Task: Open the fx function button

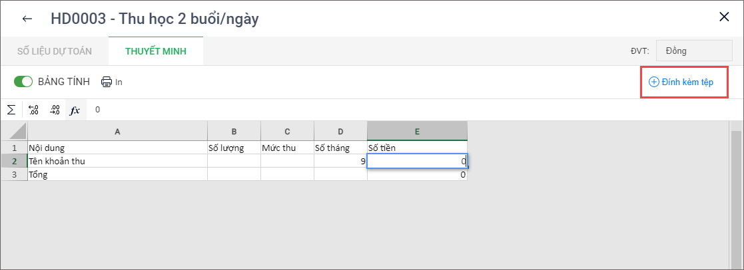Action: pyautogui.click(x=75, y=110)
